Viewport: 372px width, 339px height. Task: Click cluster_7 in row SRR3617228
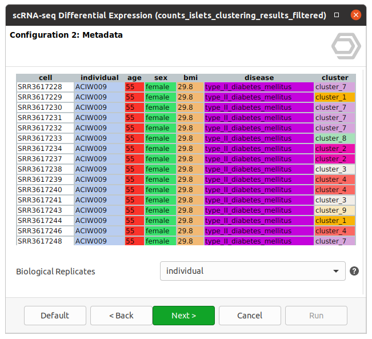335,87
